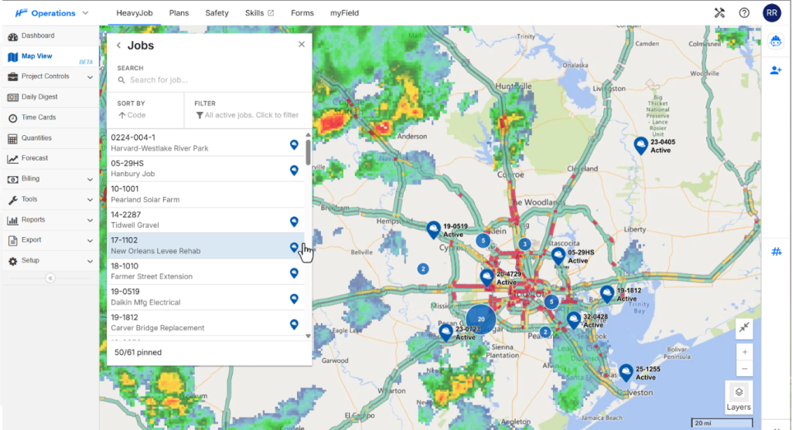Click the active jobs filter field
This screenshot has width=792, height=430.
click(247, 115)
